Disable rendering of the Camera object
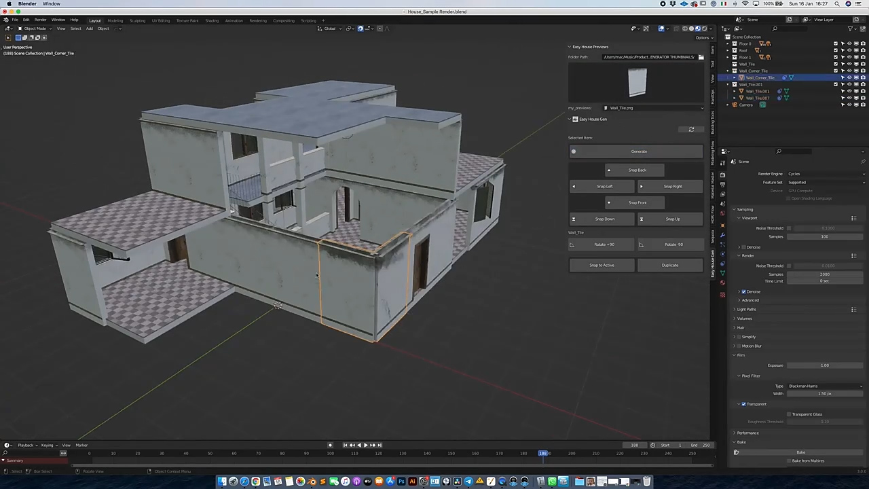This screenshot has height=489, width=869. click(x=863, y=105)
